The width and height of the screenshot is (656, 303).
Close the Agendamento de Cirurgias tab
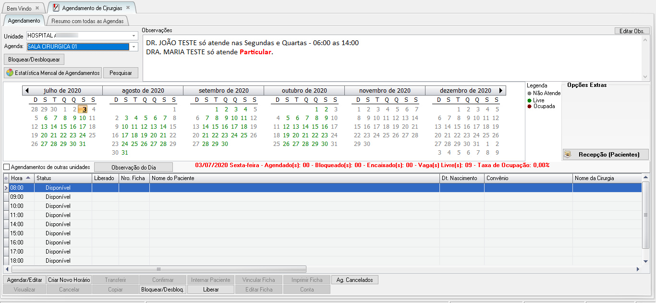pyautogui.click(x=128, y=8)
